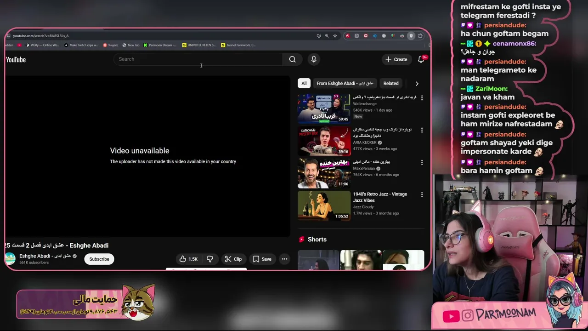Click the shield extension icon in toolbar
The image size is (588, 331).
pos(411,36)
